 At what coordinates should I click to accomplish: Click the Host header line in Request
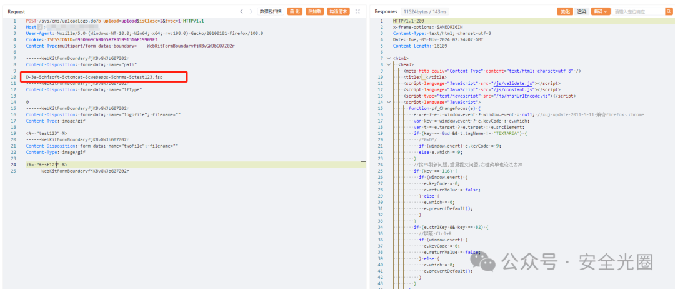[x=62, y=27]
